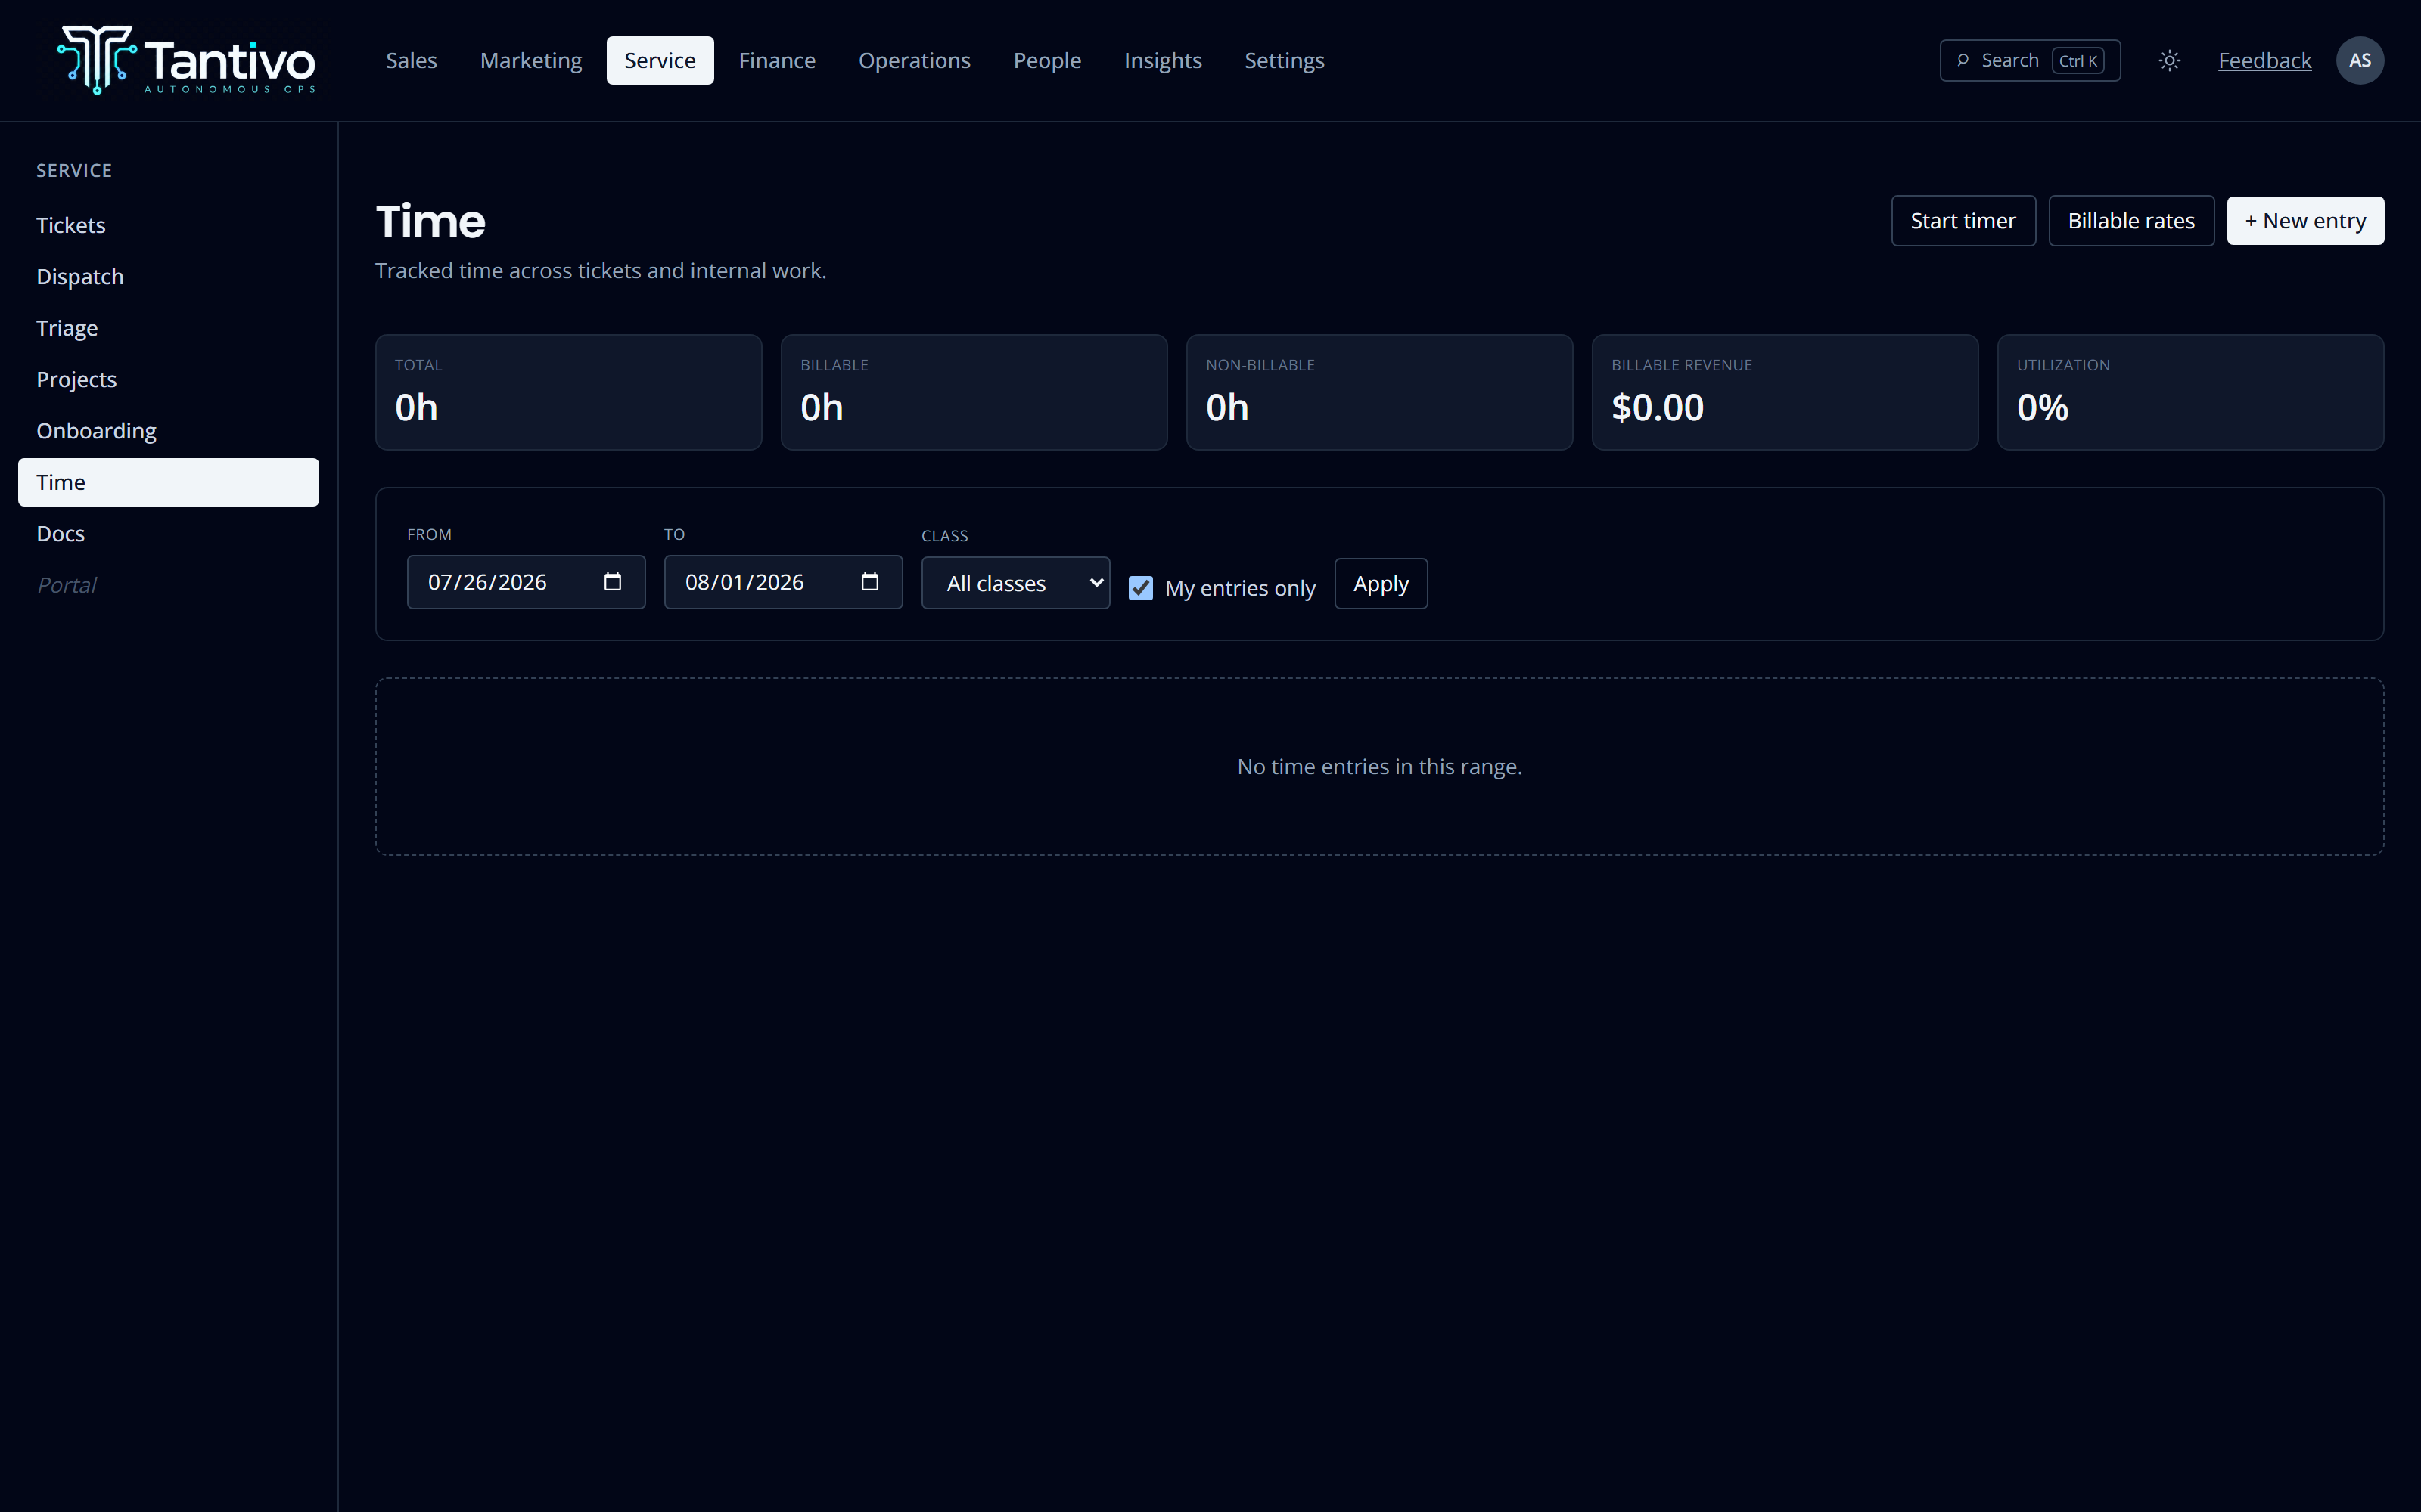Screen dimensions: 2421x1512
Task: Click the Portal sidebar item
Action: (x=168, y=585)
